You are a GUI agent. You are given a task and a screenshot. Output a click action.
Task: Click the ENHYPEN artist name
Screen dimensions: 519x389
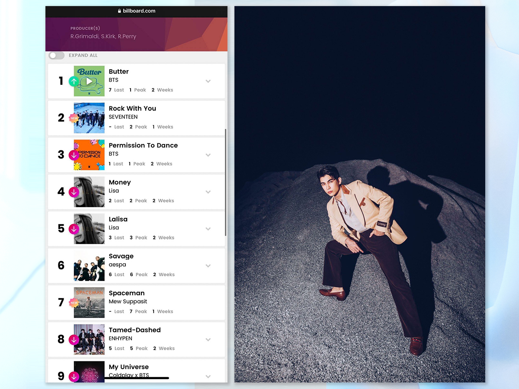[x=120, y=338]
